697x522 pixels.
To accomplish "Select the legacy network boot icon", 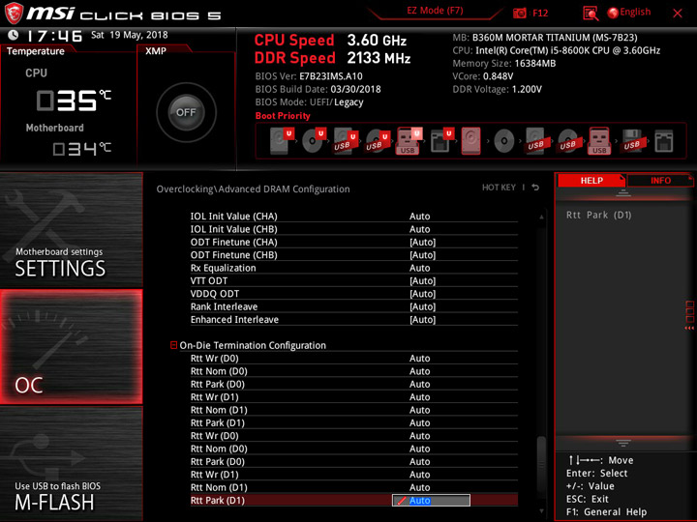I will point(664,141).
